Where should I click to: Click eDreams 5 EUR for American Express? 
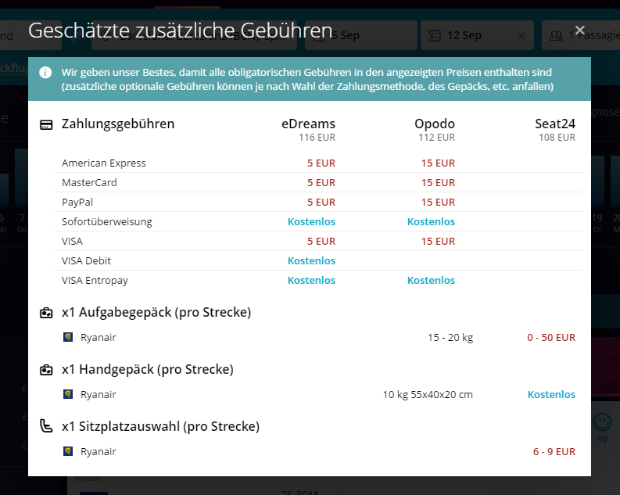(x=321, y=163)
